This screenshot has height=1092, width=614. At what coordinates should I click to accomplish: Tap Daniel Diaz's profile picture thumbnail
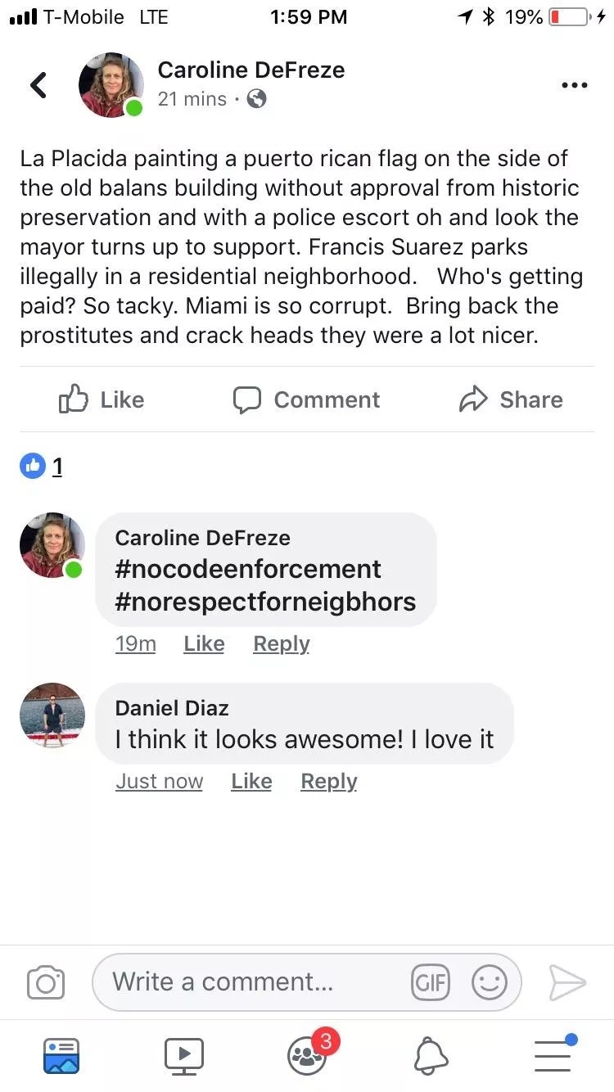(52, 715)
